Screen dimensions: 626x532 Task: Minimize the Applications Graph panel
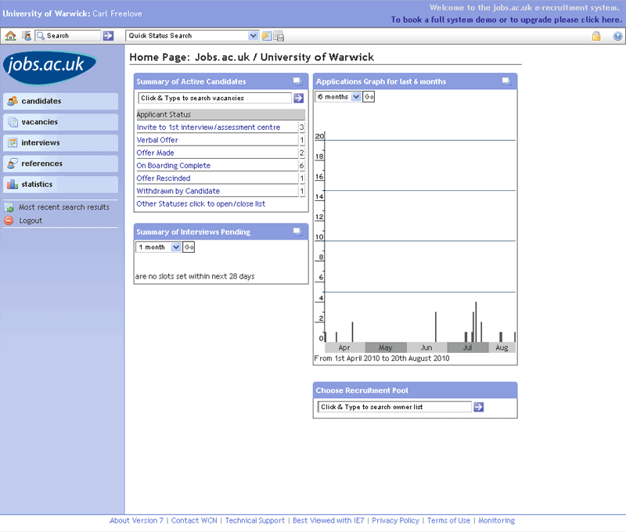tap(506, 81)
